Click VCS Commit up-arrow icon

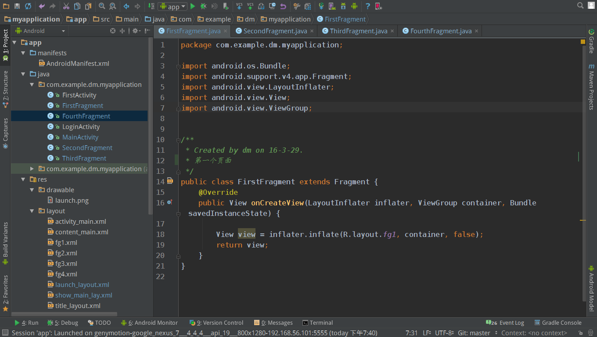point(250,6)
